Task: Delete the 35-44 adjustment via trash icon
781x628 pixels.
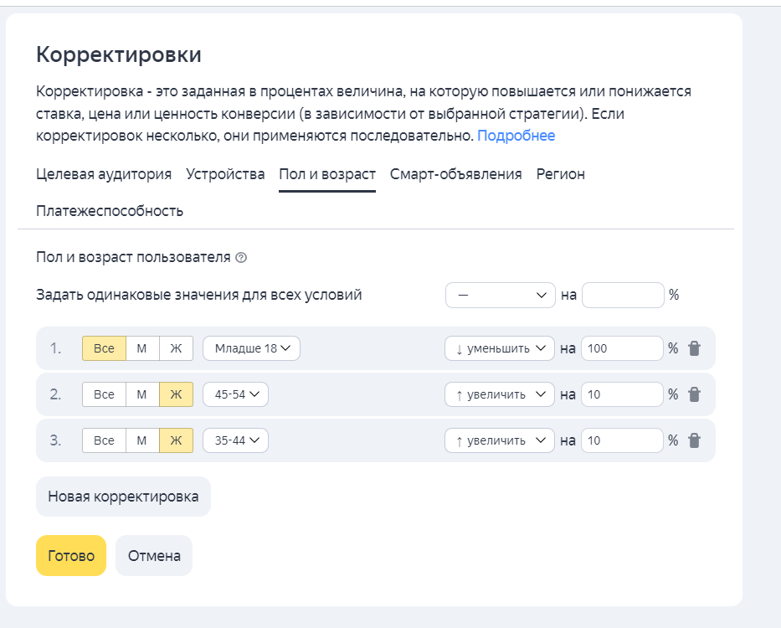Action: (694, 440)
